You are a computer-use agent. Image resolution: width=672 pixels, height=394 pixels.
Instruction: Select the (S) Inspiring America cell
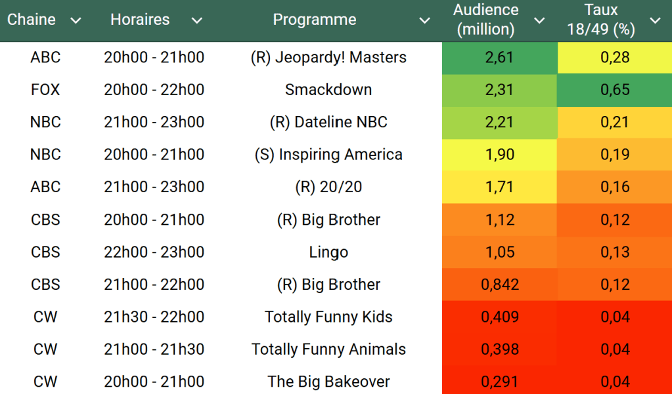tap(328, 155)
